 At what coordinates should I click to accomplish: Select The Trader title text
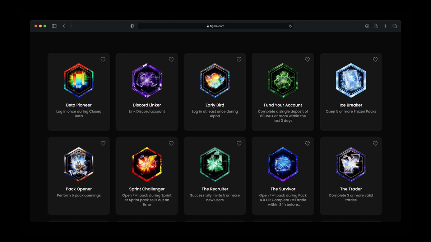[351, 189]
